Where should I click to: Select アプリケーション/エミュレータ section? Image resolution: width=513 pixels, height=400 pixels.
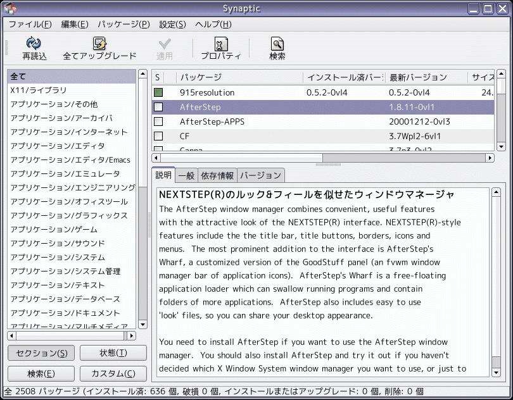(x=72, y=173)
